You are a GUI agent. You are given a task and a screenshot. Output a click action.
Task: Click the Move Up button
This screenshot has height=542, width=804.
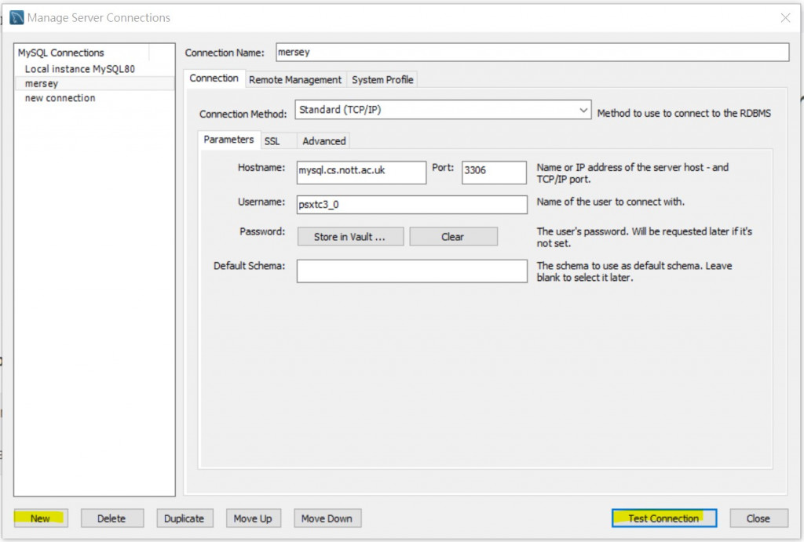(254, 518)
